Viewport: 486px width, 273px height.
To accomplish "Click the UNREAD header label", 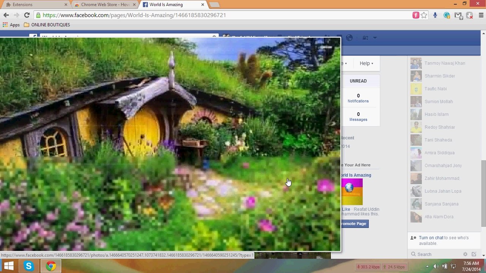I will tap(358, 81).
